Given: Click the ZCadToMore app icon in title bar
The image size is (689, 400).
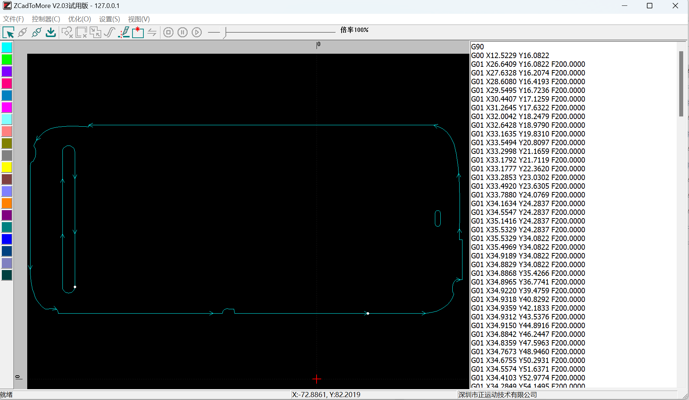Looking at the screenshot, I should coord(7,6).
